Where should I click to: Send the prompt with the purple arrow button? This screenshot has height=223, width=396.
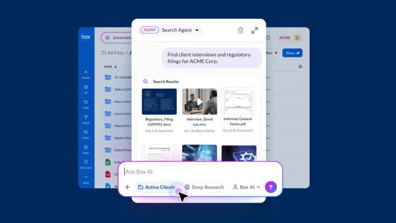271,187
